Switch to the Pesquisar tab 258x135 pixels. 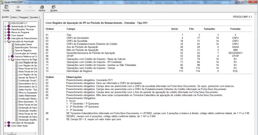(x=24, y=17)
